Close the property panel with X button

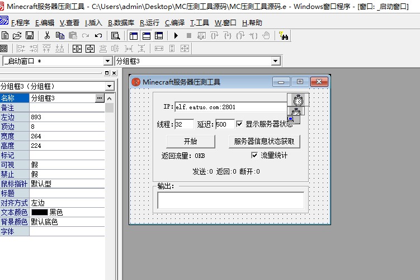[114, 73]
